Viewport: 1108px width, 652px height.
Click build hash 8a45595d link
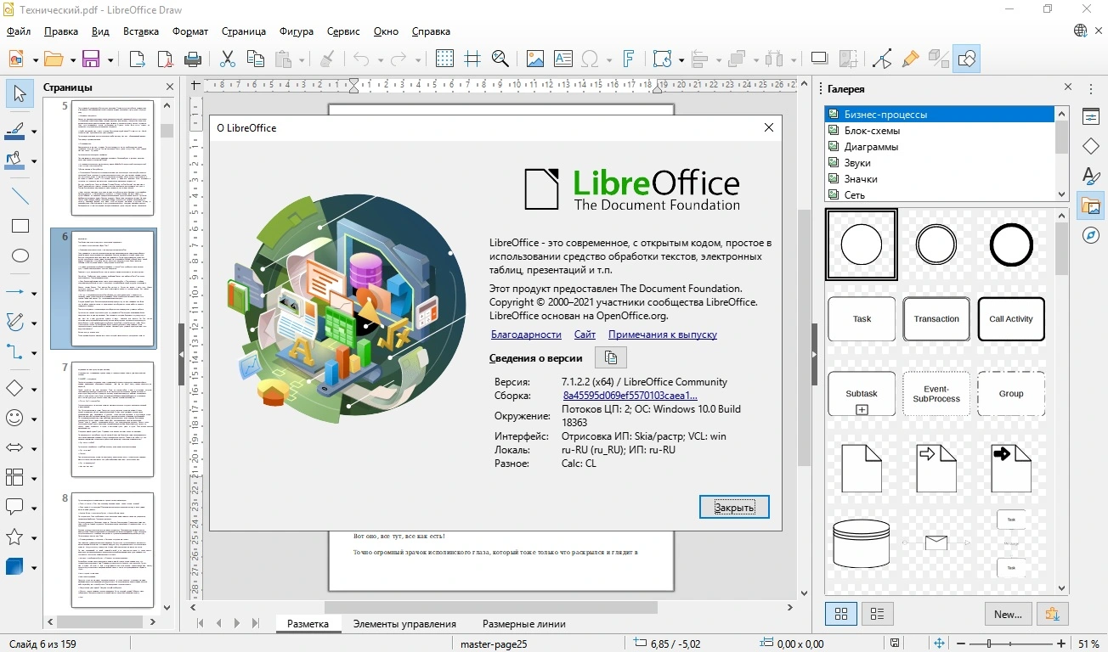(x=630, y=396)
